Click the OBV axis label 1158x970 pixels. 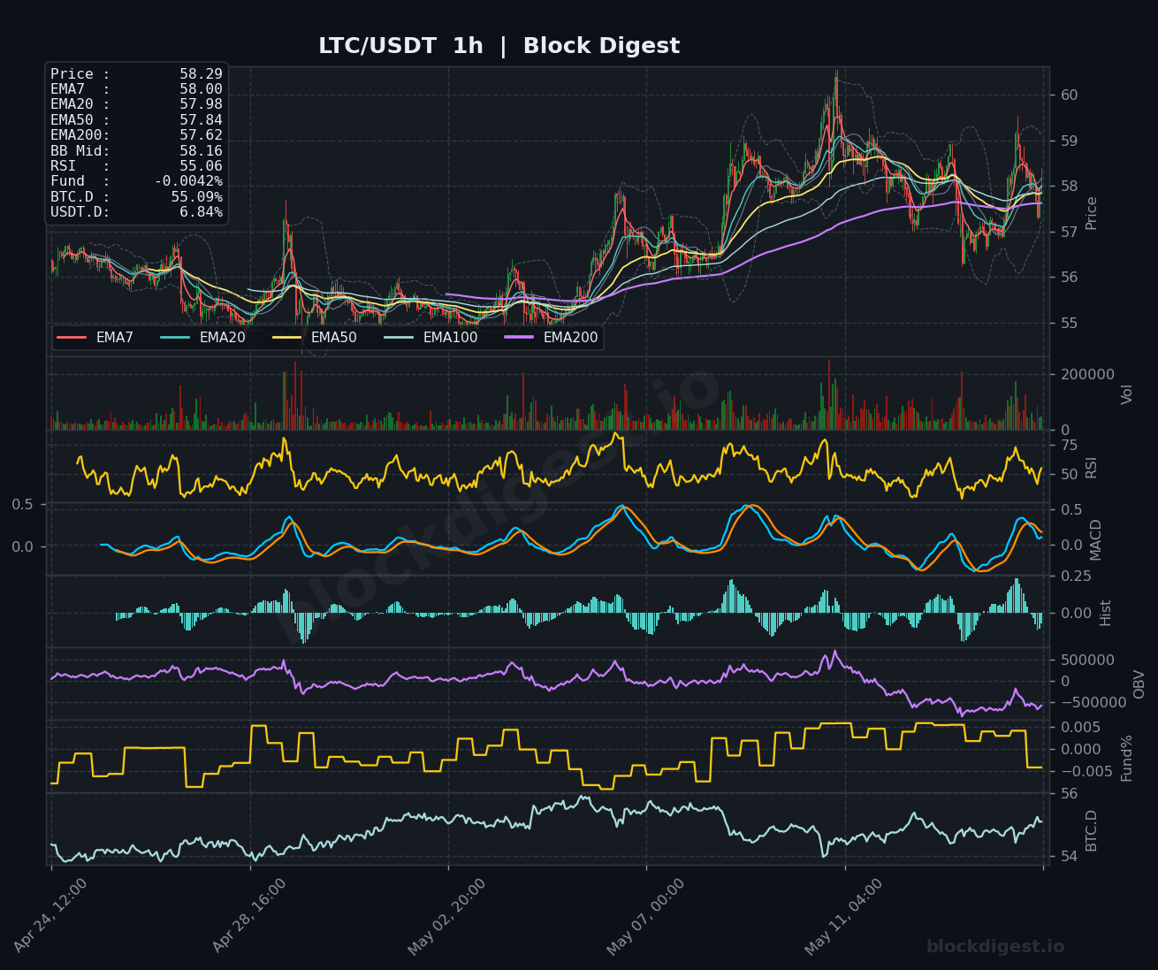pos(1139,684)
